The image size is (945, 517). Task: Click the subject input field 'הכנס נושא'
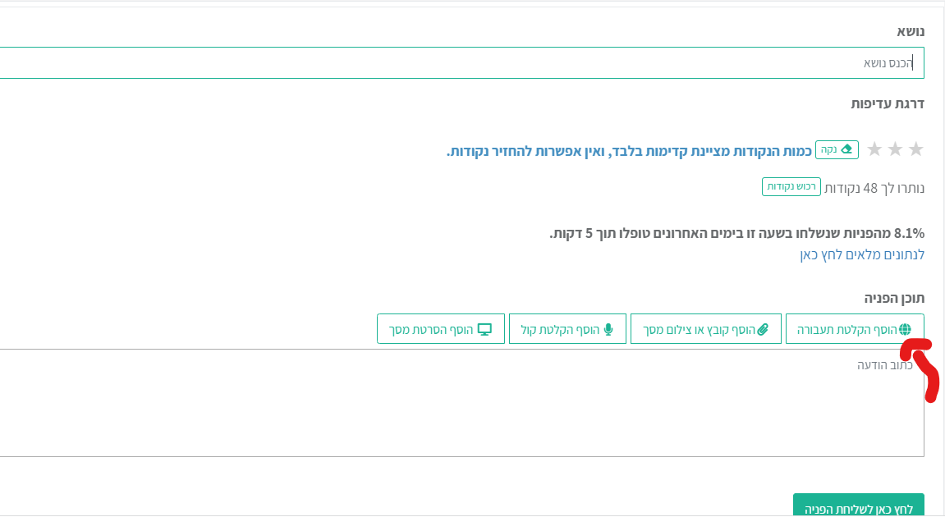461,62
